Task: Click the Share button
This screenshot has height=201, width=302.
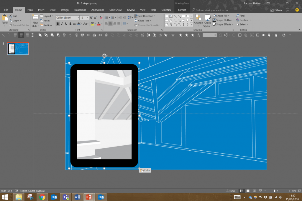Action: pyautogui.click(x=276, y=10)
